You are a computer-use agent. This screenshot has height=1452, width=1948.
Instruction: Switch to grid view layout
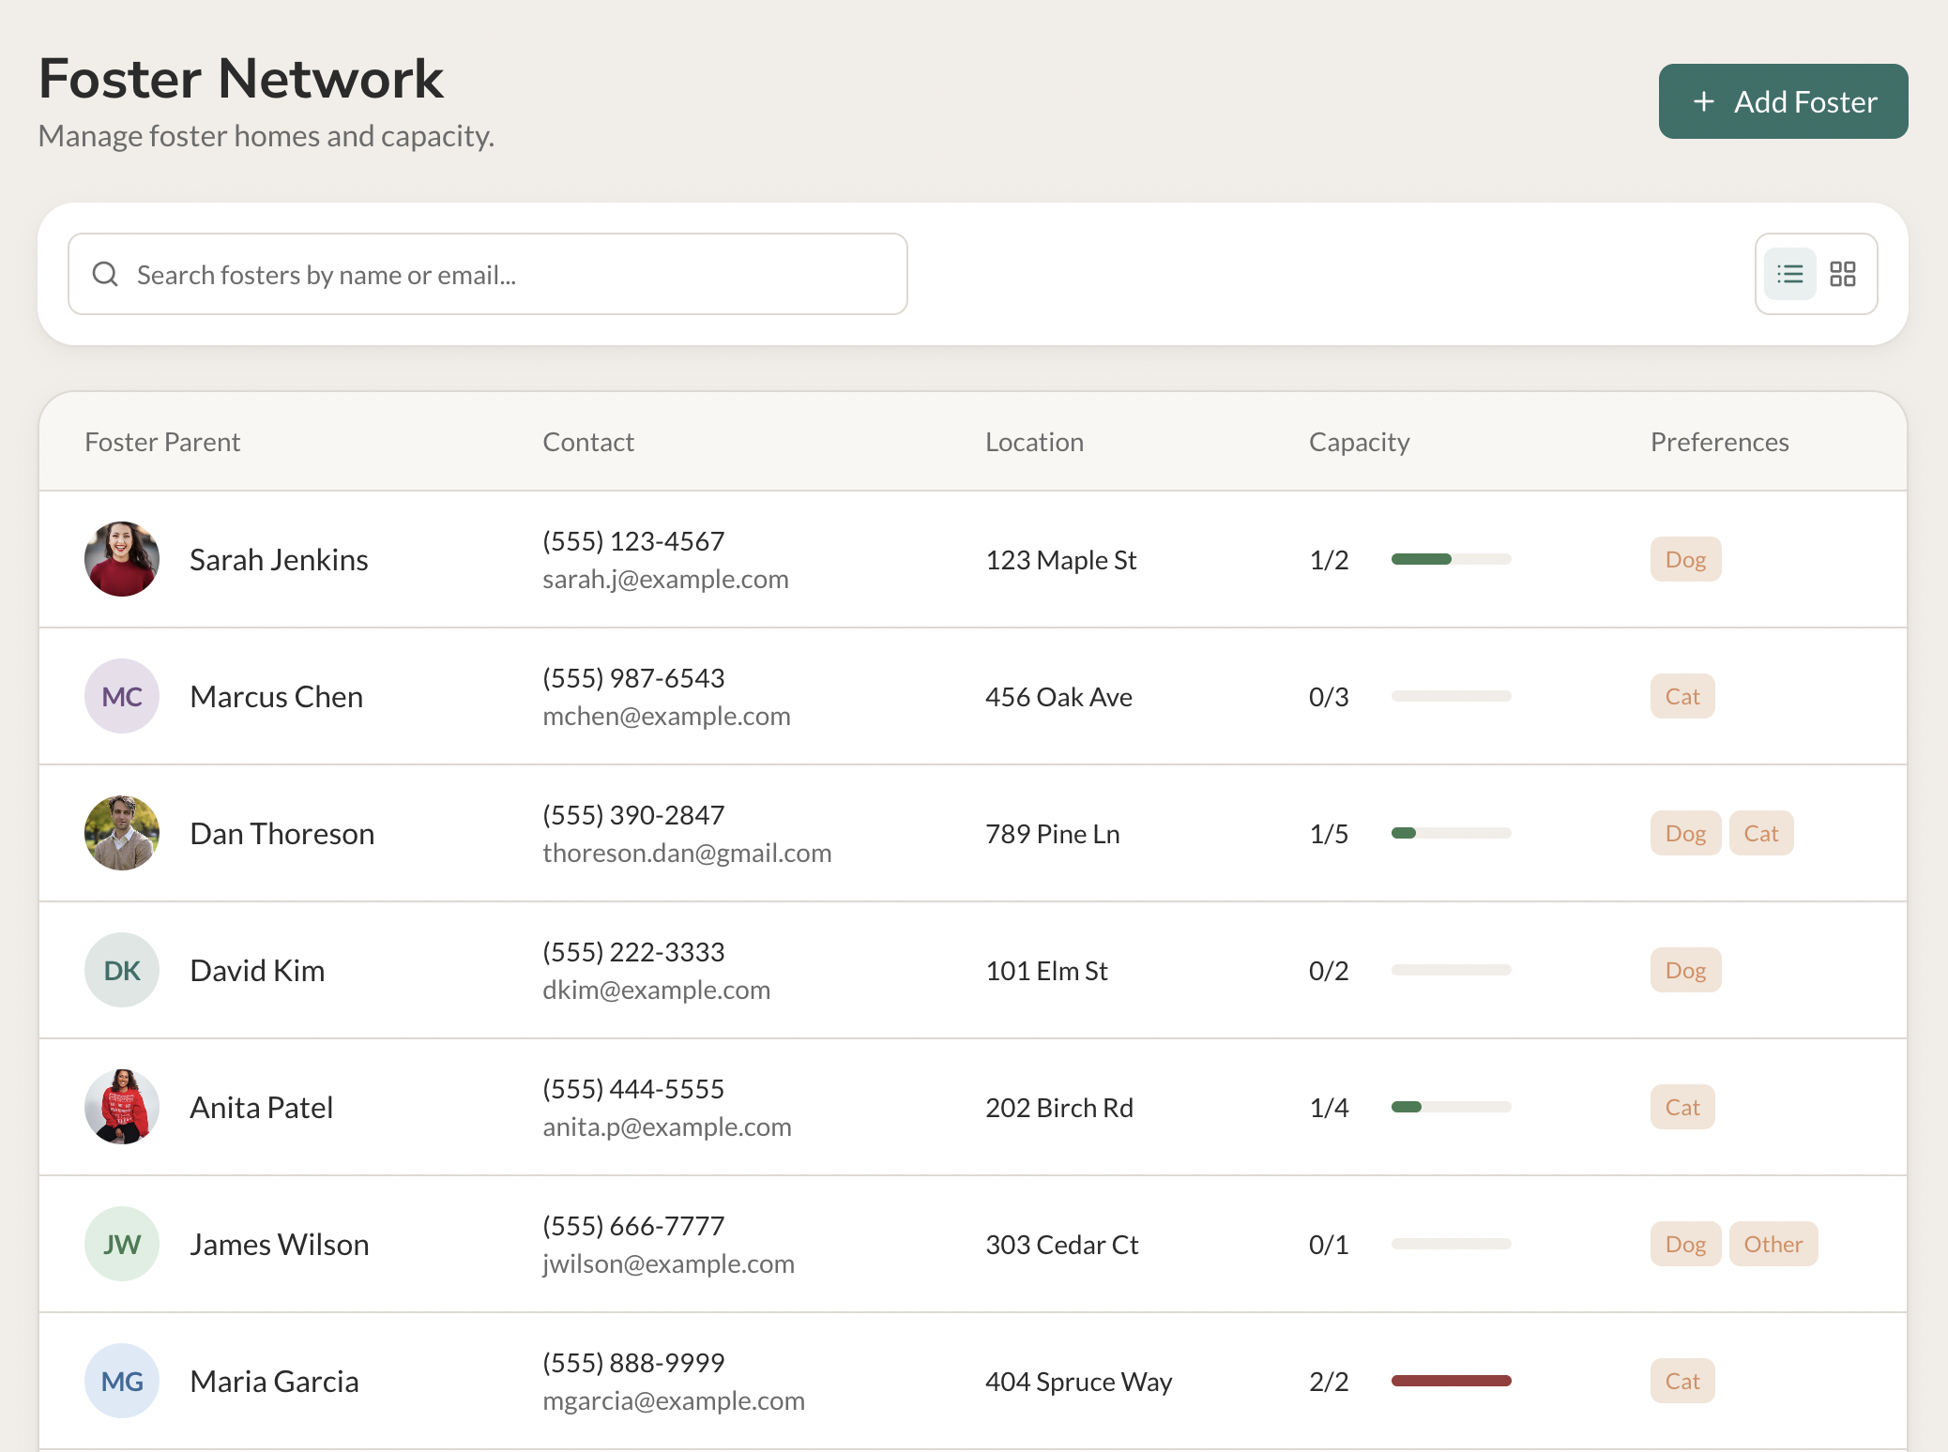coord(1842,274)
